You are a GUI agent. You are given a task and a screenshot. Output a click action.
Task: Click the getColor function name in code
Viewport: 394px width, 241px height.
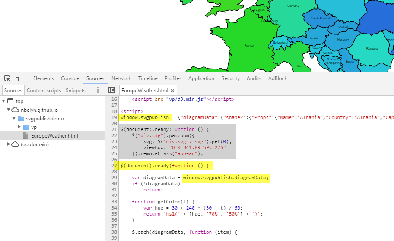coord(170,202)
